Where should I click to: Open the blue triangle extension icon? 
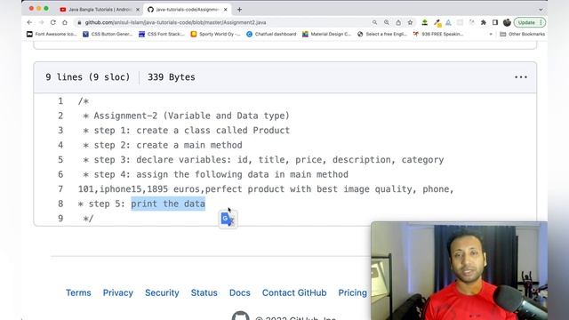pyautogui.click(x=448, y=22)
